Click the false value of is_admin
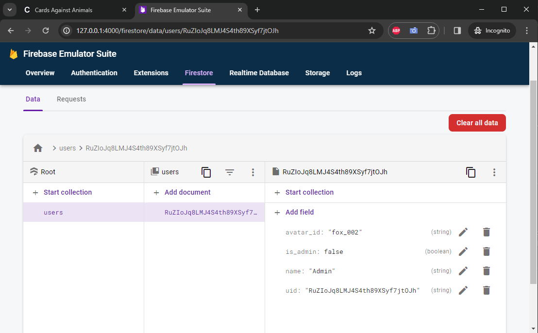This screenshot has width=538, height=333. tap(334, 252)
